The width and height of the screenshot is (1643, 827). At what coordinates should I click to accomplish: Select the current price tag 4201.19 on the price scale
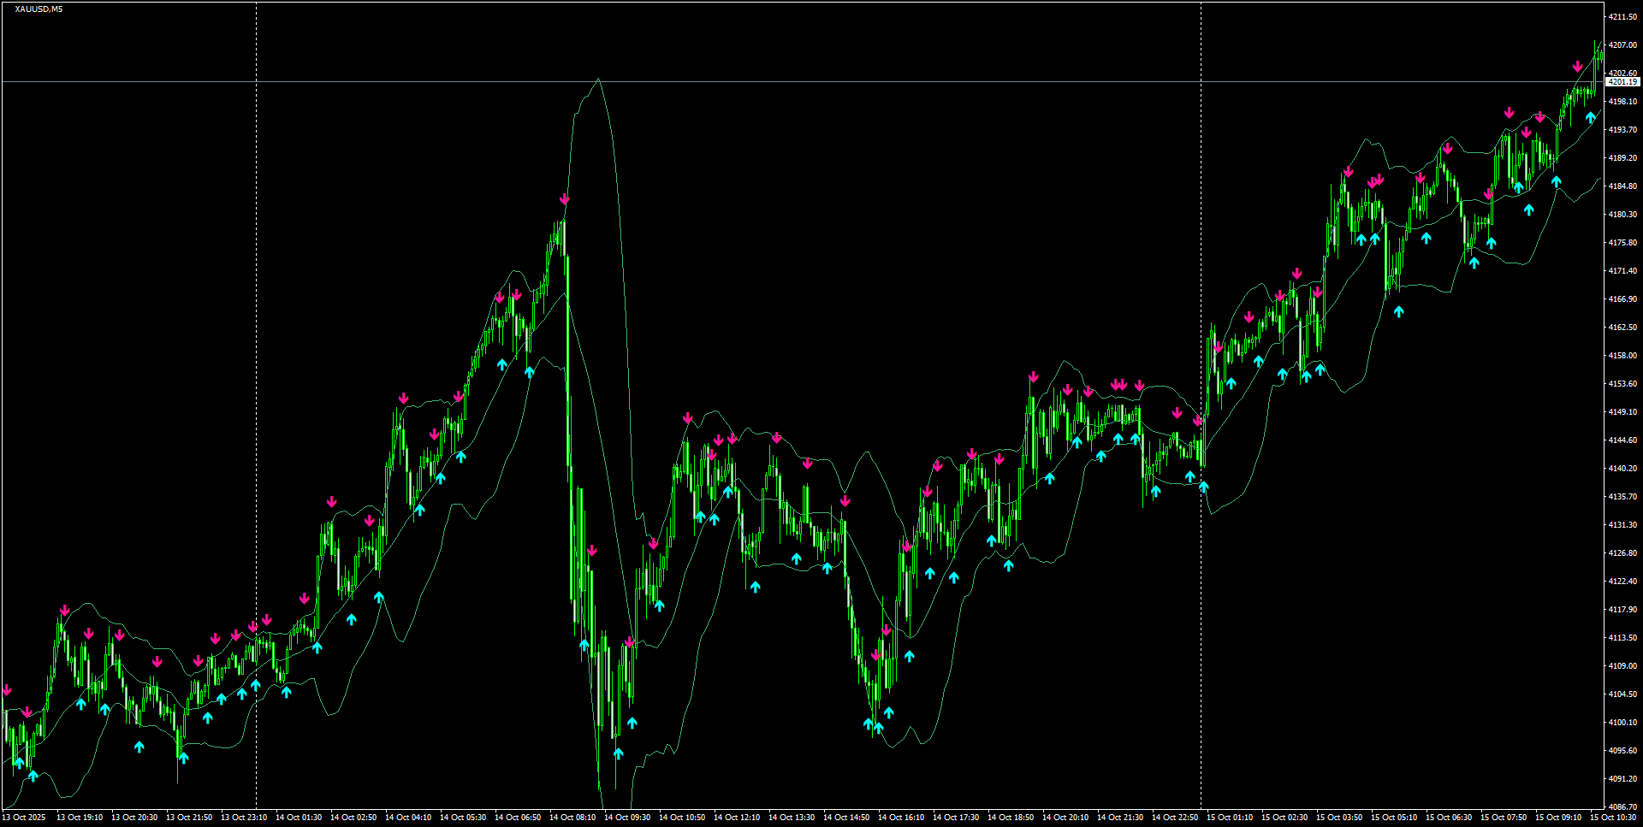[1621, 82]
